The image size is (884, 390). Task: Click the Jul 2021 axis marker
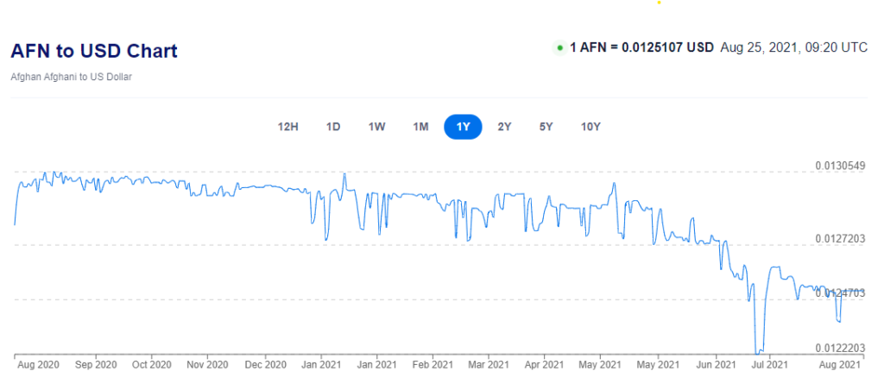(x=770, y=365)
